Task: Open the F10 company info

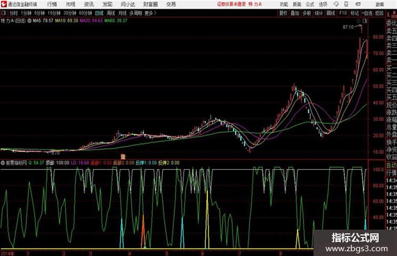Action: click(x=343, y=13)
